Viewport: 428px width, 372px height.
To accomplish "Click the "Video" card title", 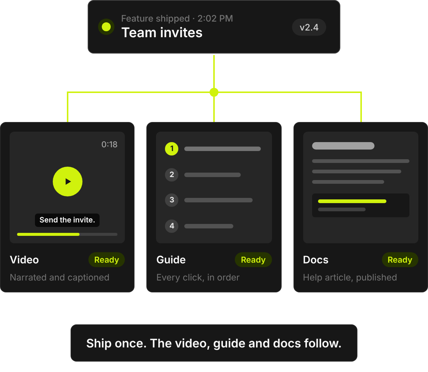I will pyautogui.click(x=24, y=260).
